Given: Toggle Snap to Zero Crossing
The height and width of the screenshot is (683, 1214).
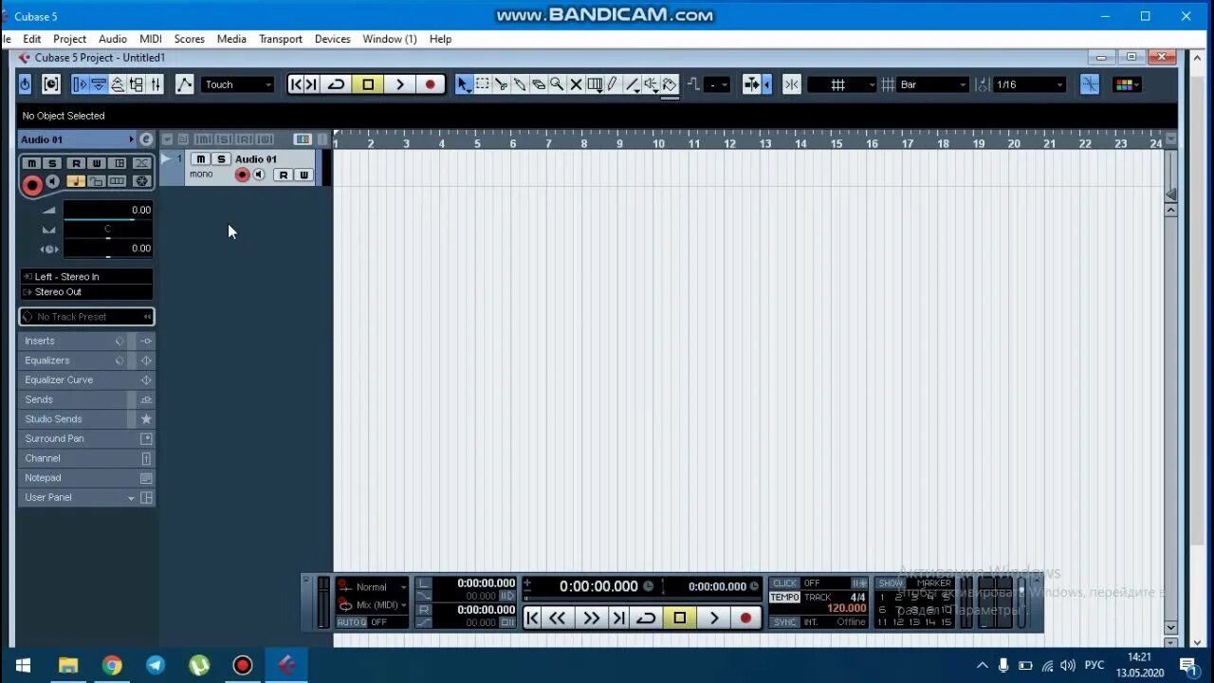Looking at the screenshot, I should pos(1090,84).
